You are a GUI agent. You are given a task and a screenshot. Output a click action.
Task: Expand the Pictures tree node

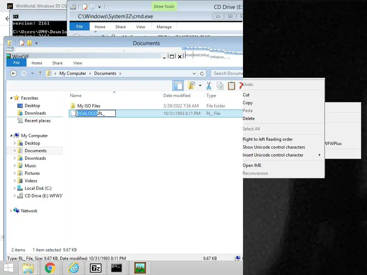click(15, 173)
